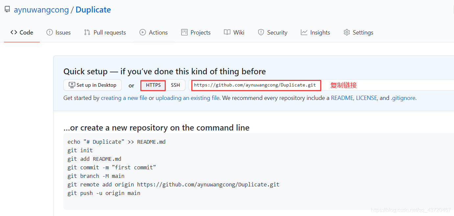Click the 'Quick setup' heading text
The width and height of the screenshot is (454, 216).
click(165, 71)
